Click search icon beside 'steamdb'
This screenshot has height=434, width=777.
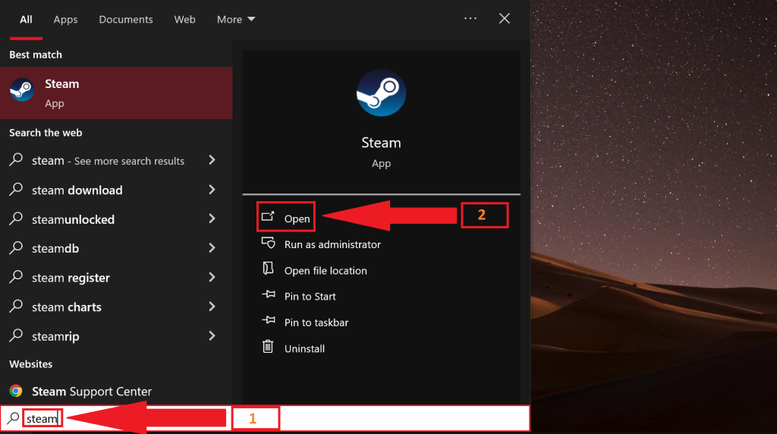pyautogui.click(x=16, y=247)
